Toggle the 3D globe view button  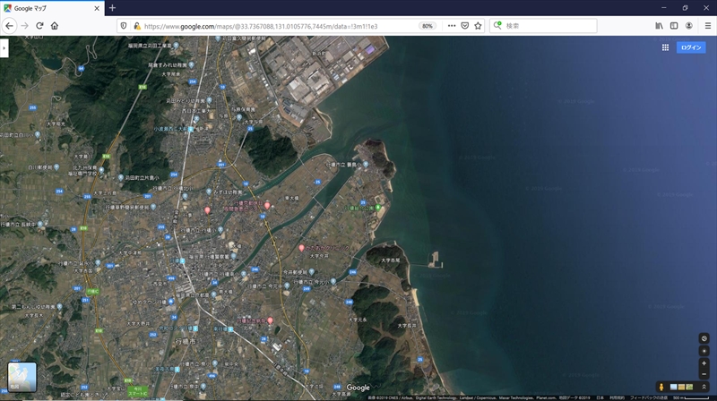[704, 338]
